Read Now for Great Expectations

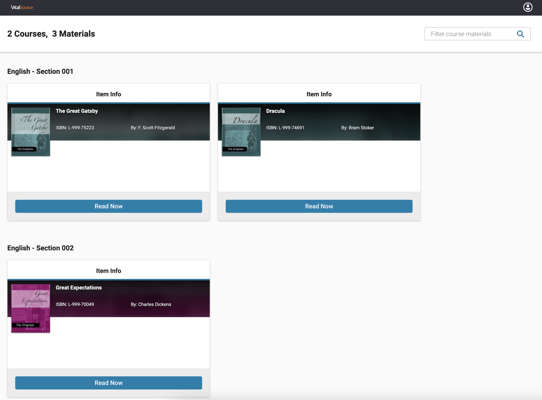pyautogui.click(x=108, y=383)
